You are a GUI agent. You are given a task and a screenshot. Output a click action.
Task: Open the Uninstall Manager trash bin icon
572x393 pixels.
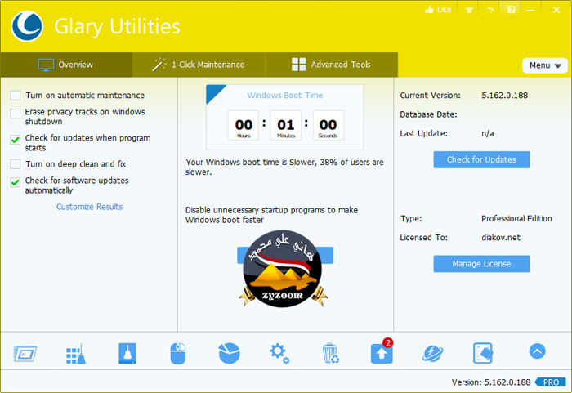point(330,353)
